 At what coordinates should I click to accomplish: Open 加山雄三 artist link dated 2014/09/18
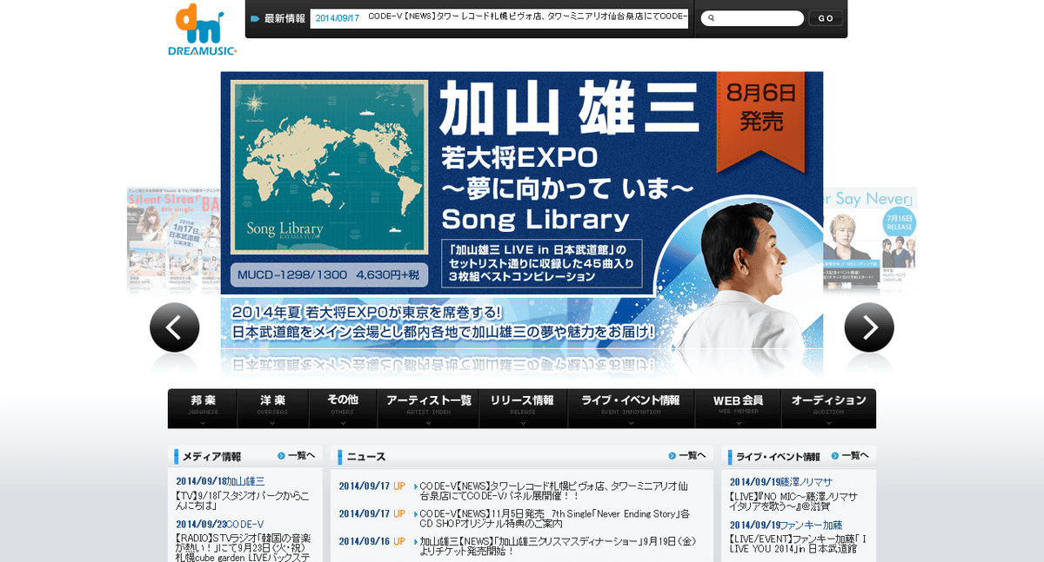click(x=246, y=481)
